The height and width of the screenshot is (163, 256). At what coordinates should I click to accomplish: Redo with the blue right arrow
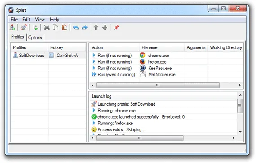click(x=84, y=27)
